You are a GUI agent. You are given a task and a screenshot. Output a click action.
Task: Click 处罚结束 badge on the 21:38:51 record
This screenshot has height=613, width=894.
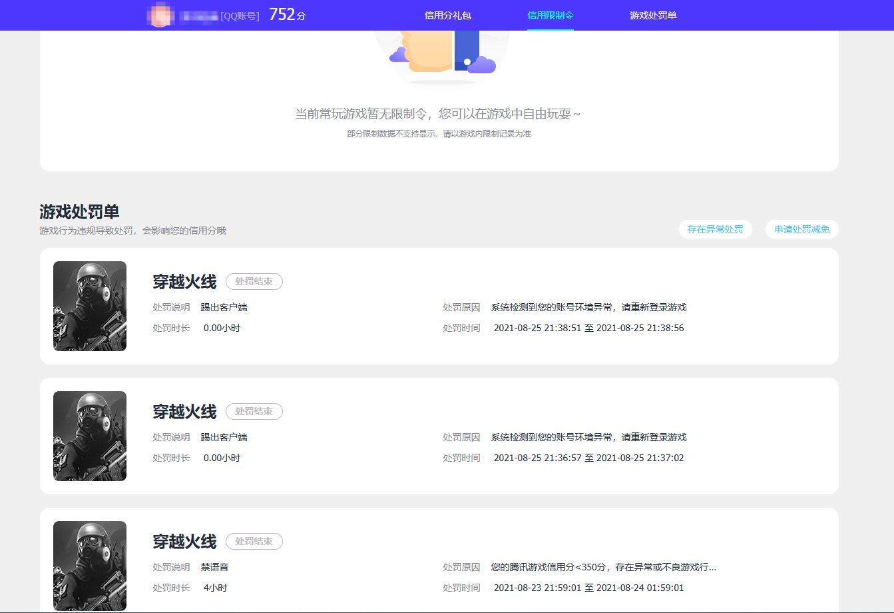click(254, 282)
